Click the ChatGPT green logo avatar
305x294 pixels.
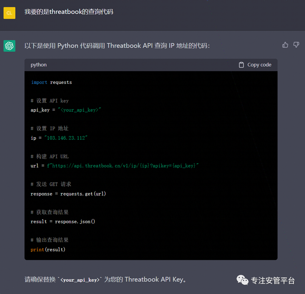click(x=9, y=46)
